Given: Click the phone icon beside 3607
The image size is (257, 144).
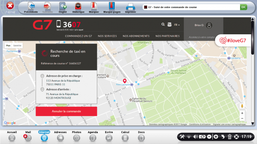Looking at the screenshot, I should (x=59, y=24).
